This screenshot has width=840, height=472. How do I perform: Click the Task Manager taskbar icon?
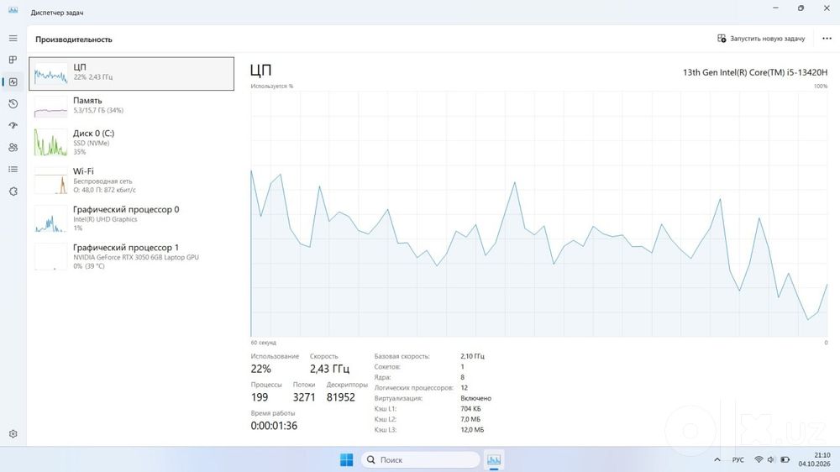[x=494, y=459]
